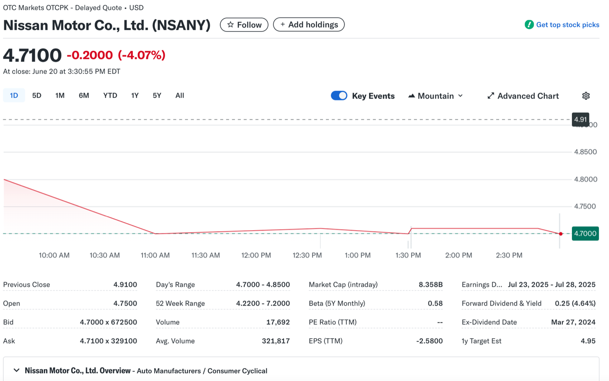Click the red end-of-line price marker on chart

coord(561,234)
